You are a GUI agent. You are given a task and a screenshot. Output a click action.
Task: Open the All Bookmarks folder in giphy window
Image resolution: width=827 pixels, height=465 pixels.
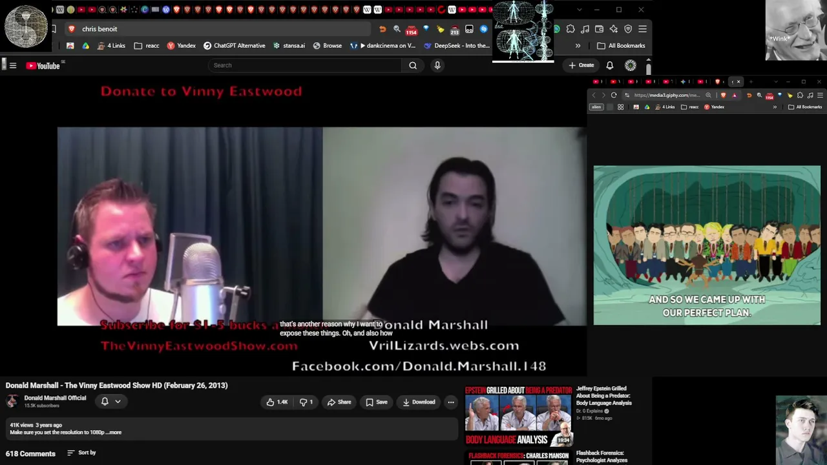coord(805,107)
